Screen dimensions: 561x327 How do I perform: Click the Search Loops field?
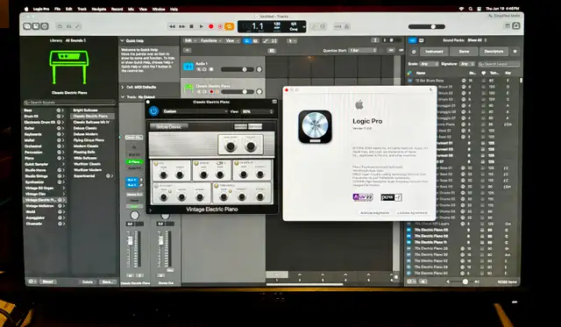click(x=499, y=64)
